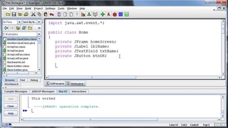Open the Help menu
This screenshot has height=128, width=228.
pos(82,9)
